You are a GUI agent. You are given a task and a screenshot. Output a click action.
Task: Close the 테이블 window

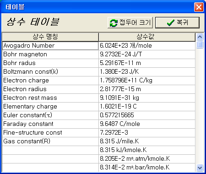tap(199, 7)
